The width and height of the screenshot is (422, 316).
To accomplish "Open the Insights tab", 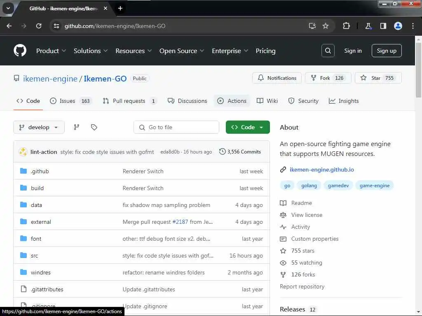I will (x=344, y=101).
